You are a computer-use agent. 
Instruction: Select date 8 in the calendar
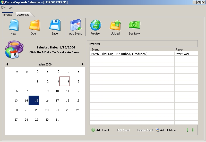point(37,91)
